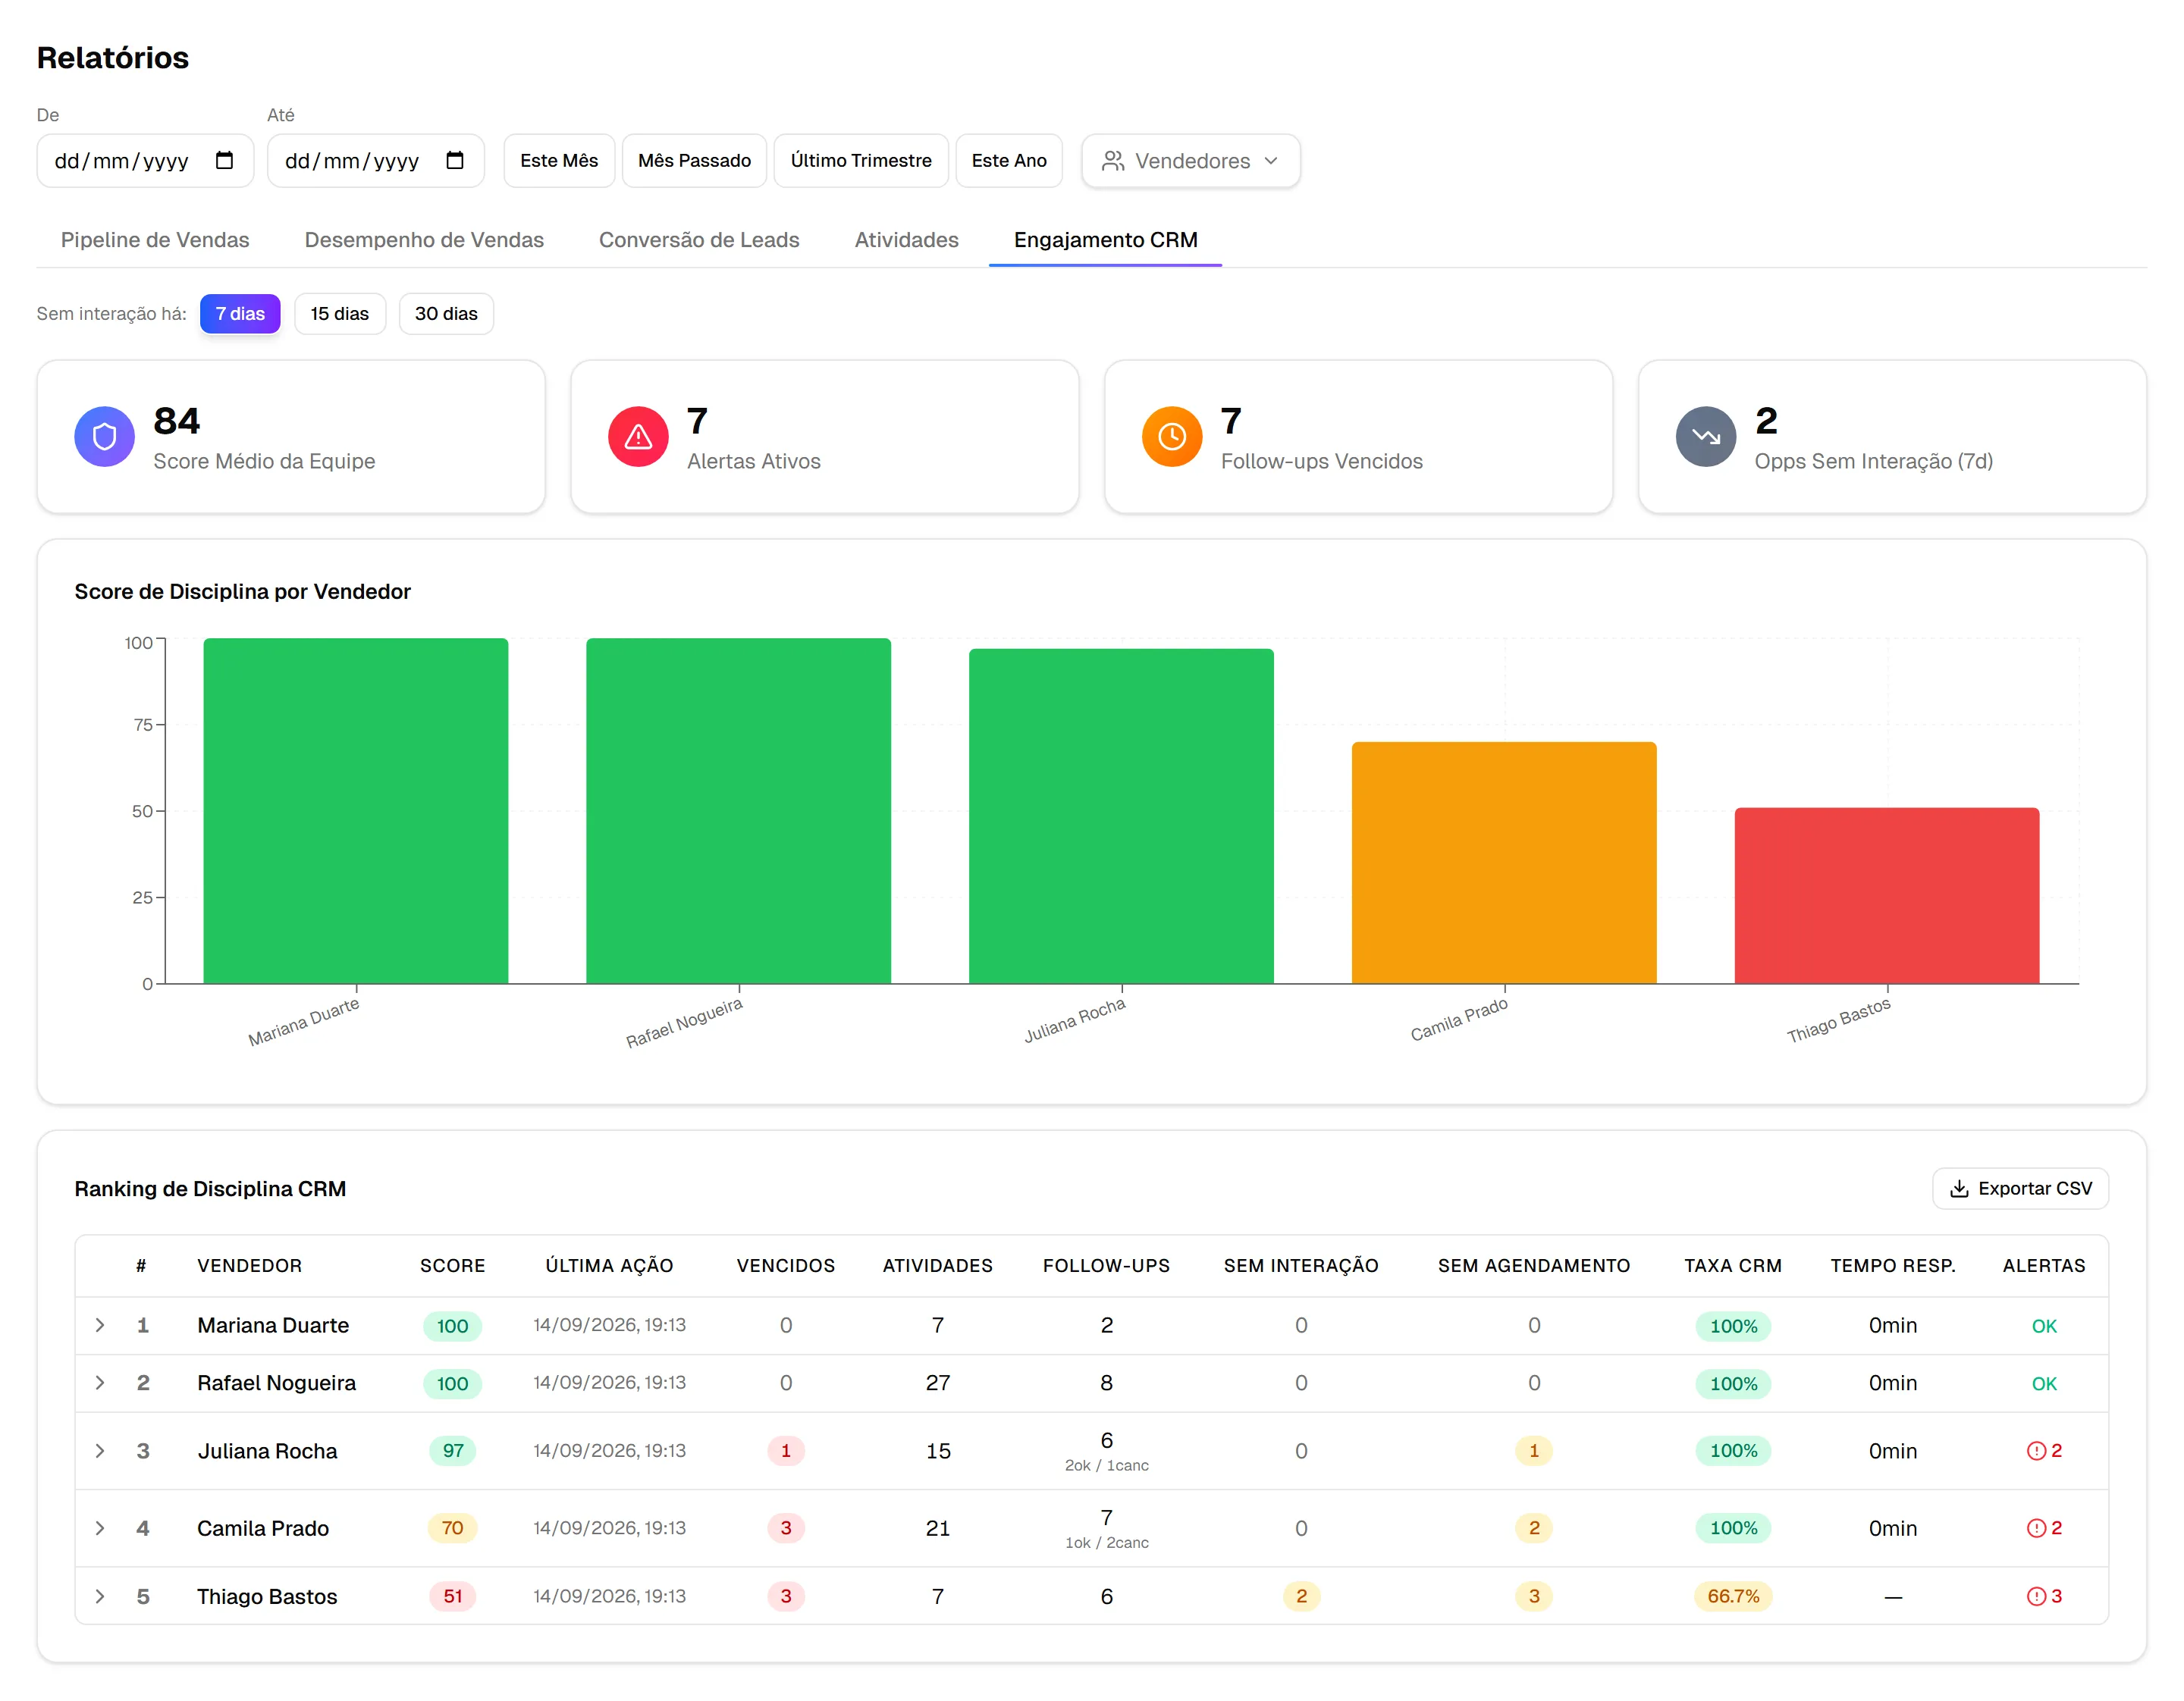The width and height of the screenshot is (2184, 1701).
Task: Click Juliana Rocha's green chart bar
Action: coord(1121,816)
